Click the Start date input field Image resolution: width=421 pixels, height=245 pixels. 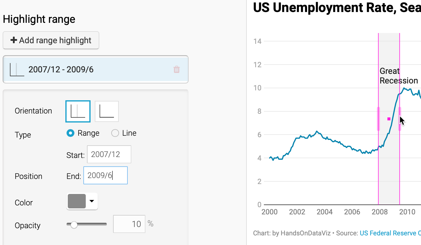coord(109,154)
